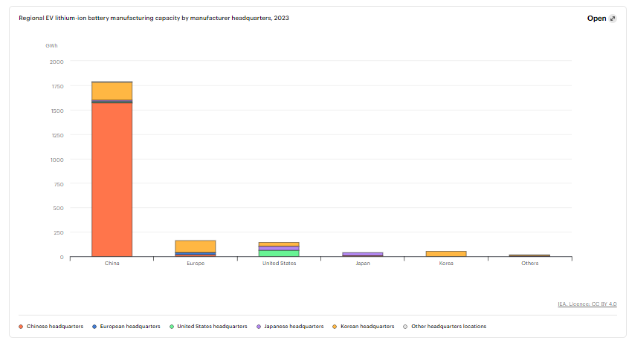
Task: Click the blue European headquarters legend dot
Action: tap(94, 326)
